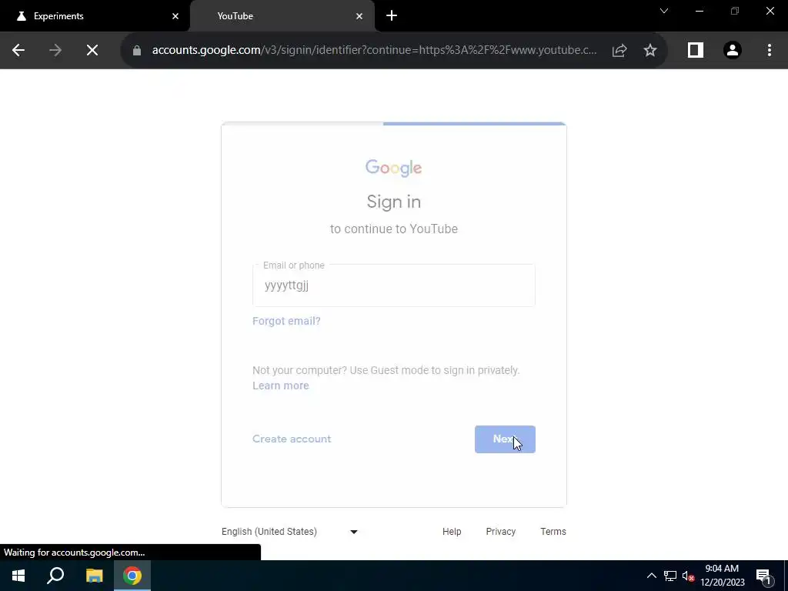Open File Explorer from taskbar
Screen dimensions: 788x591
[x=94, y=576]
